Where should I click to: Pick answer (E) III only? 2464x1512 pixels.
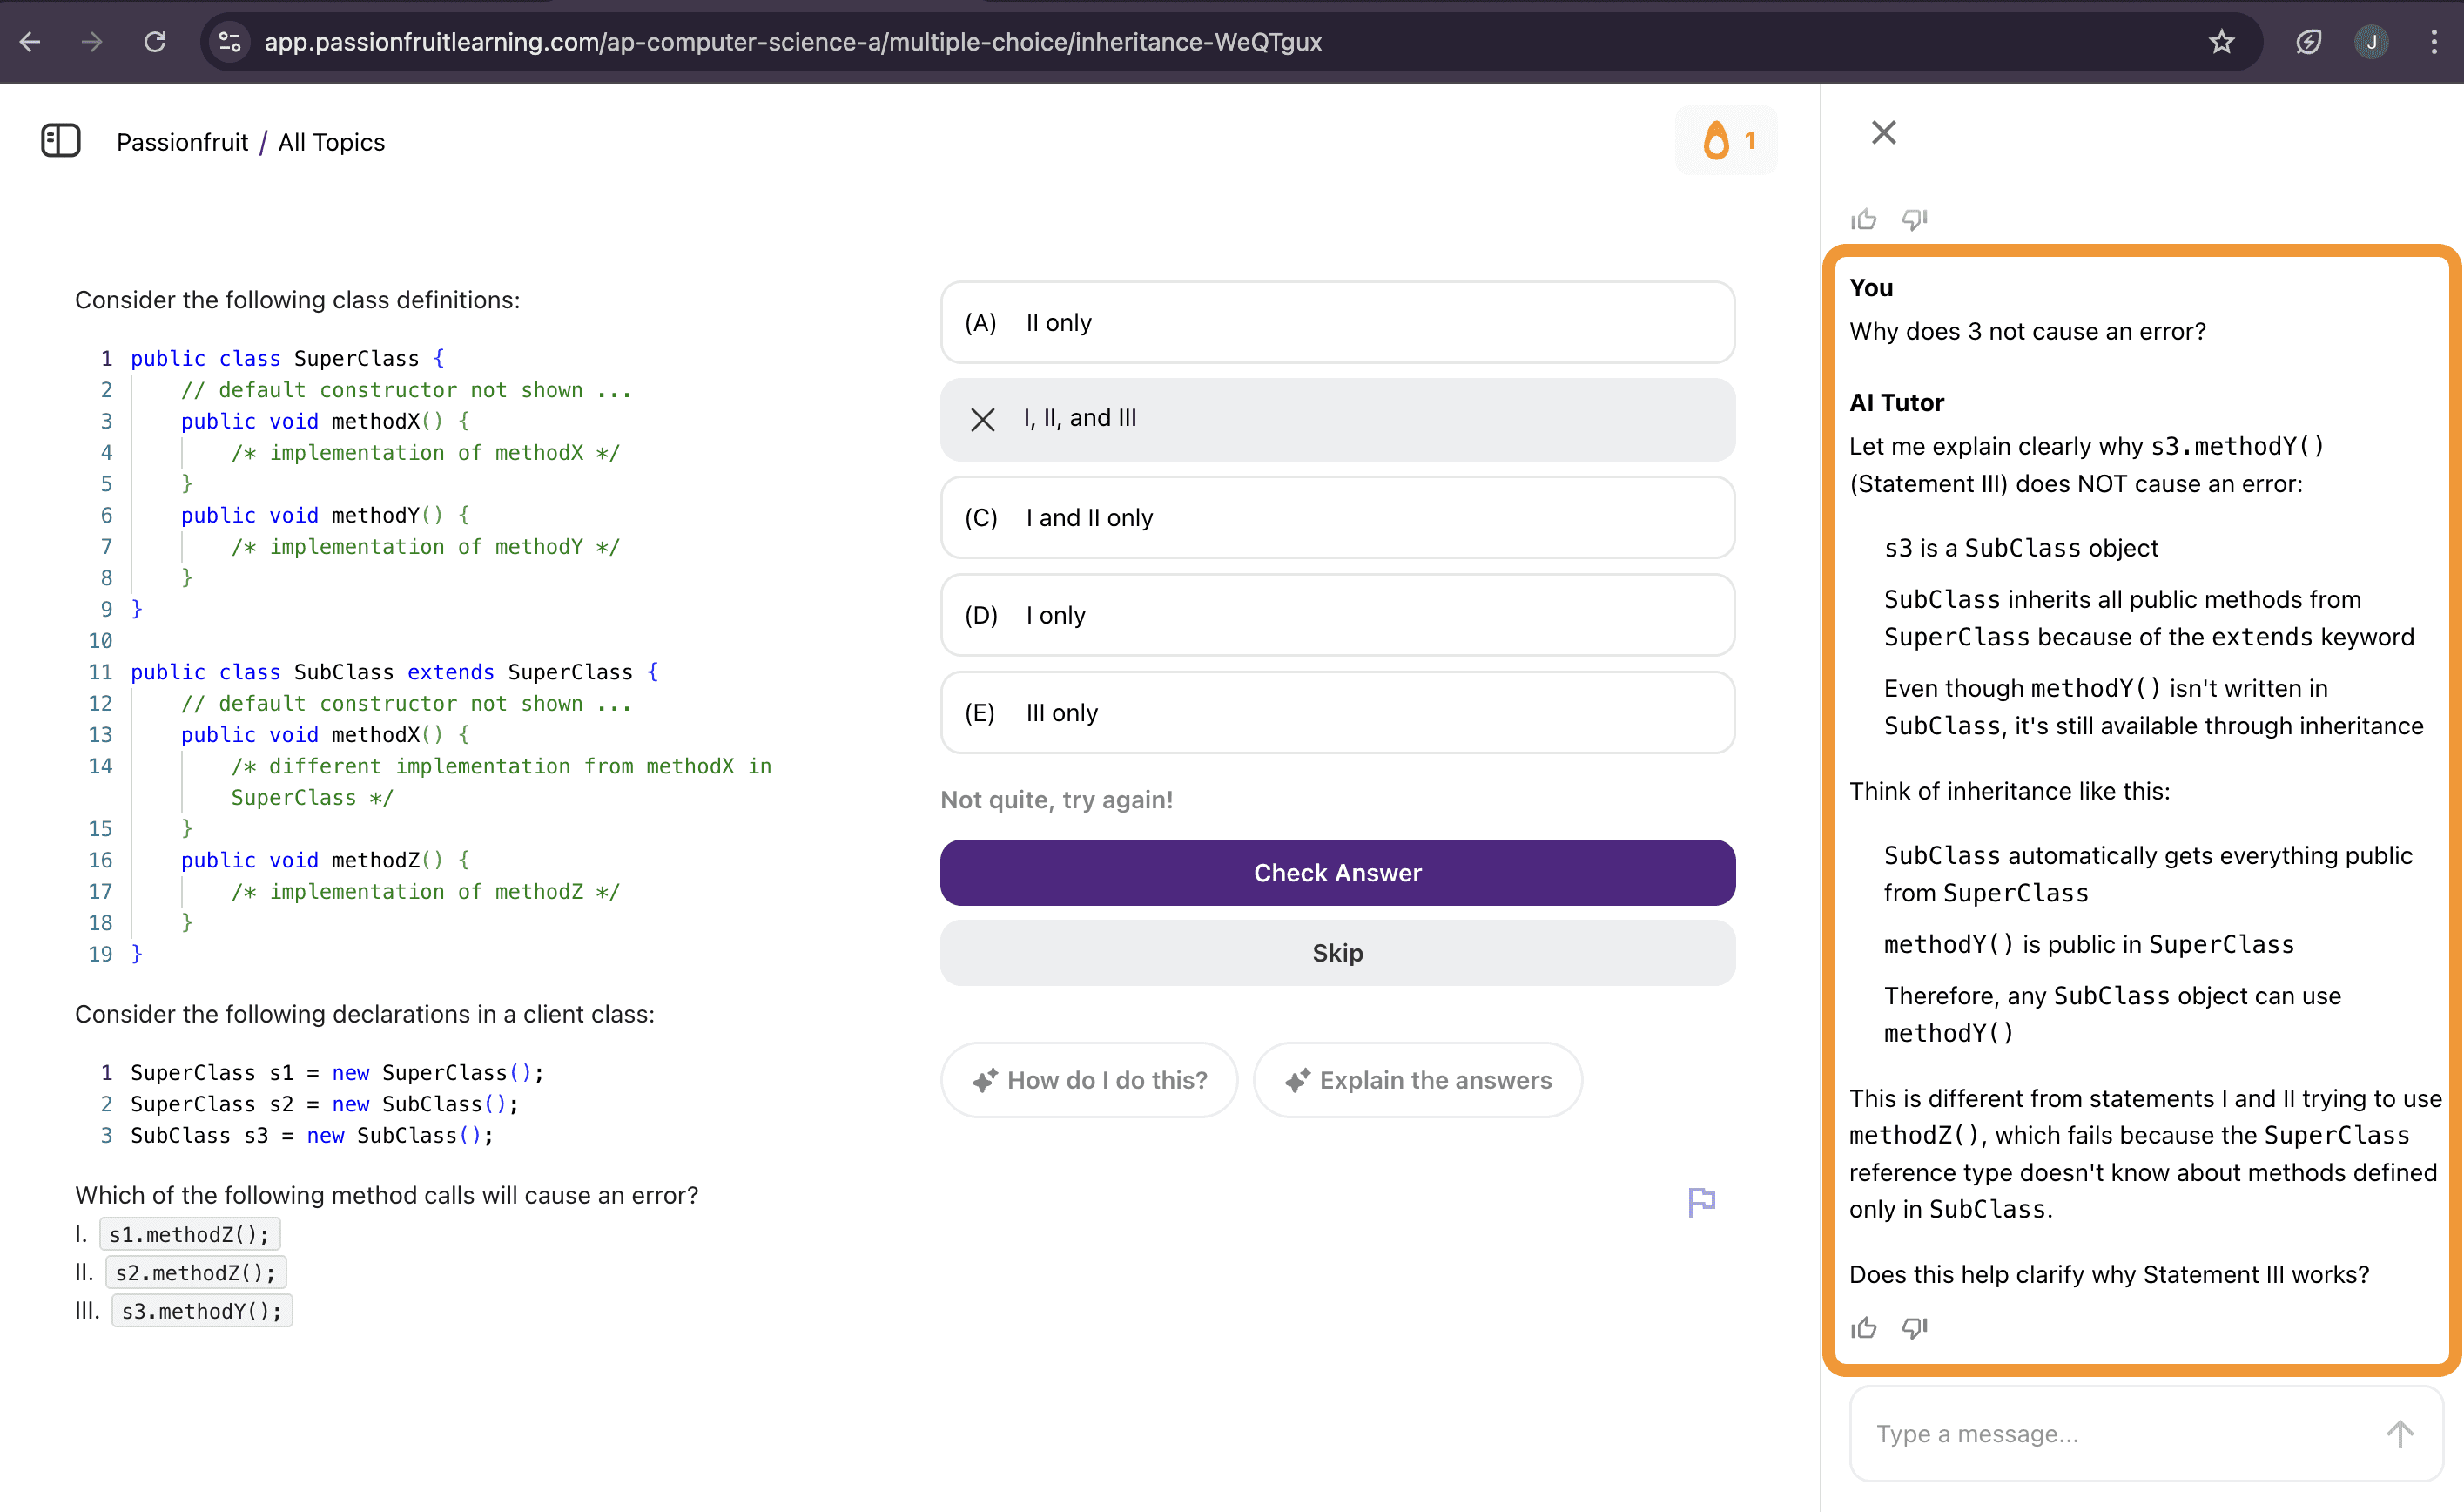tap(1337, 712)
